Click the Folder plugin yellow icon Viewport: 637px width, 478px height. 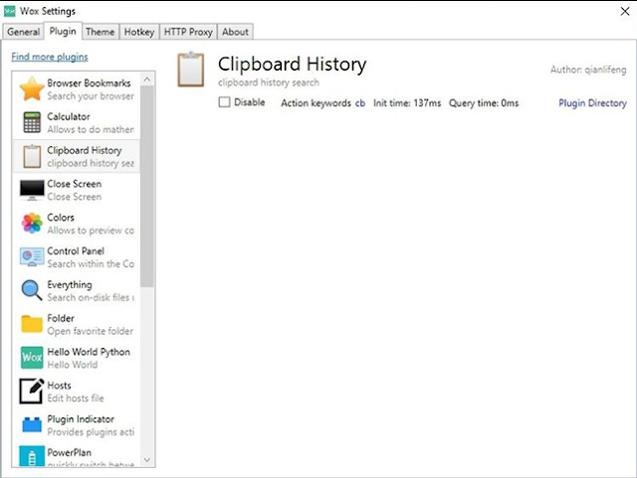(32, 324)
